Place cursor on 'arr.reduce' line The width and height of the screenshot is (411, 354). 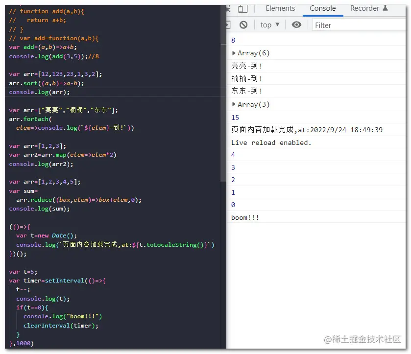pyautogui.click(x=79, y=200)
